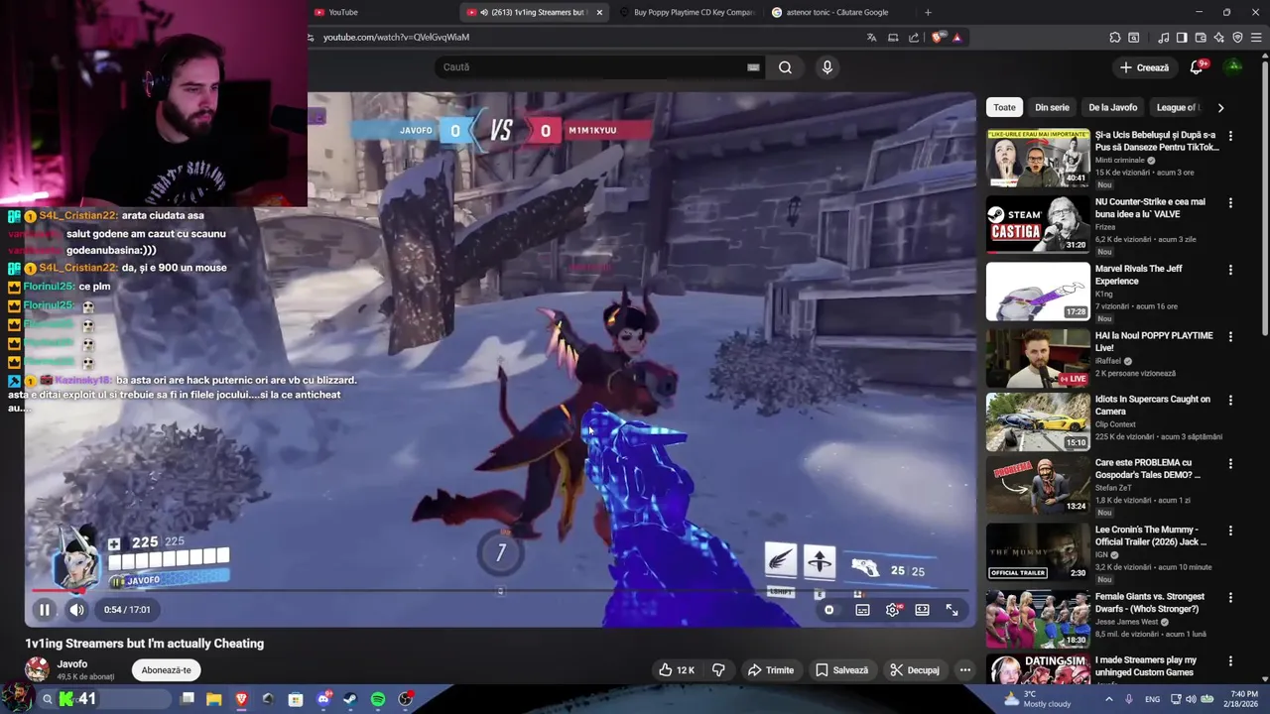This screenshot has width=1270, height=714.
Task: Open the Brave Wallet icon
Action: click(1201, 38)
